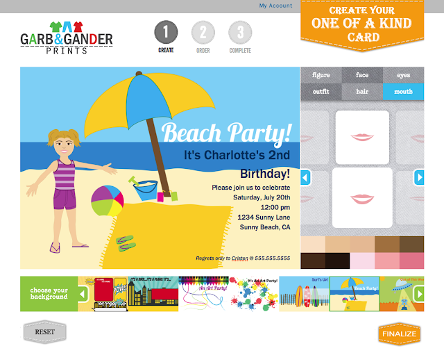Switch to the hair tab
The width and height of the screenshot is (444, 362).
click(x=362, y=92)
